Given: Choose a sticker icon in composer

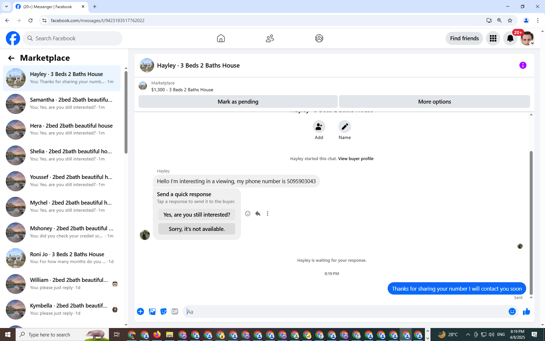Looking at the screenshot, I should pos(163,312).
